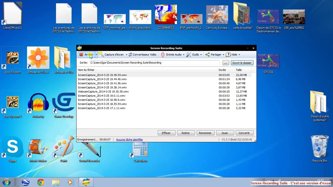Viewport: 333px width, 187px height.
Task: Click the Screen Recording Suite title bar logo
Action: point(80,48)
